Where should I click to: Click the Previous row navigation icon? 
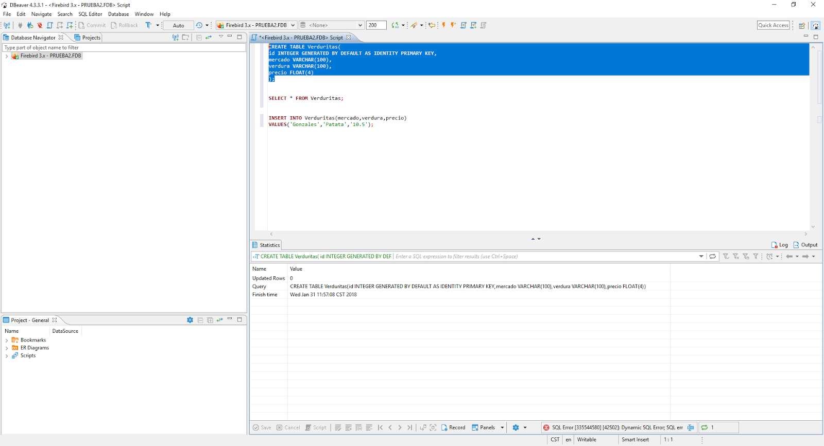[390, 427]
